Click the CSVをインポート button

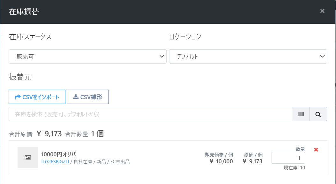tap(37, 97)
